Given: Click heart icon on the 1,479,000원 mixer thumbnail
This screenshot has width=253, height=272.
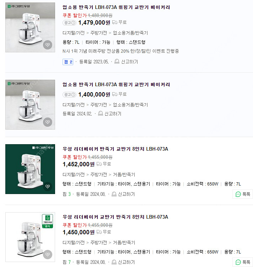Looking at the screenshot, I should [48, 45].
